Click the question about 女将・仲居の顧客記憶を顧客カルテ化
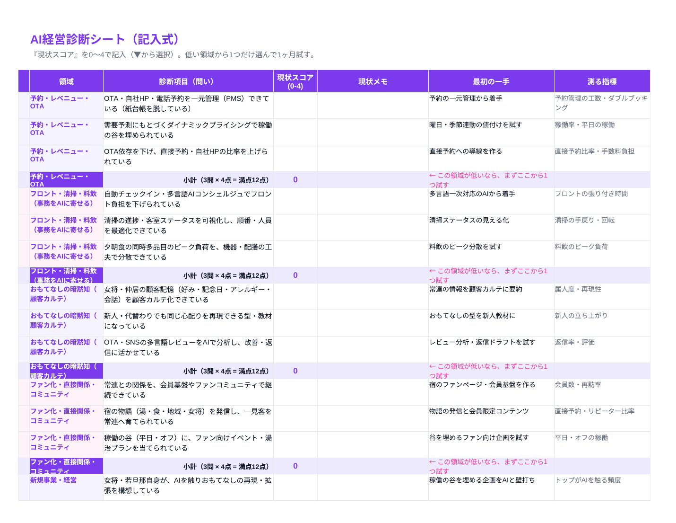Viewport: 676px width, 523px height. point(188,296)
